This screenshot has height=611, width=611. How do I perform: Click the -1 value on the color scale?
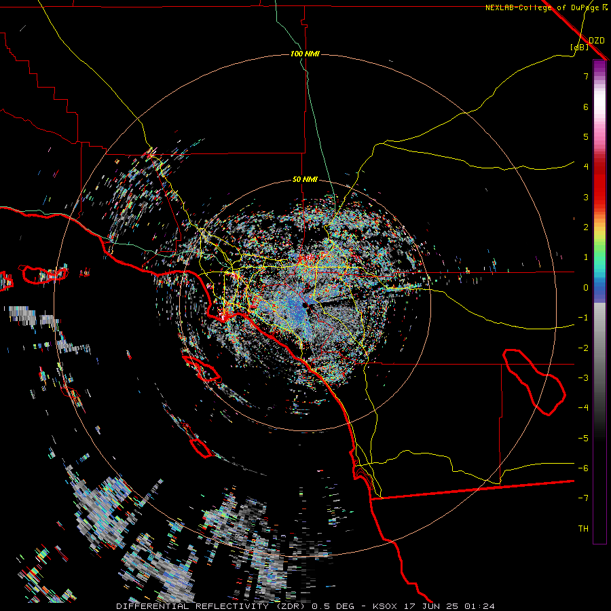(583, 318)
